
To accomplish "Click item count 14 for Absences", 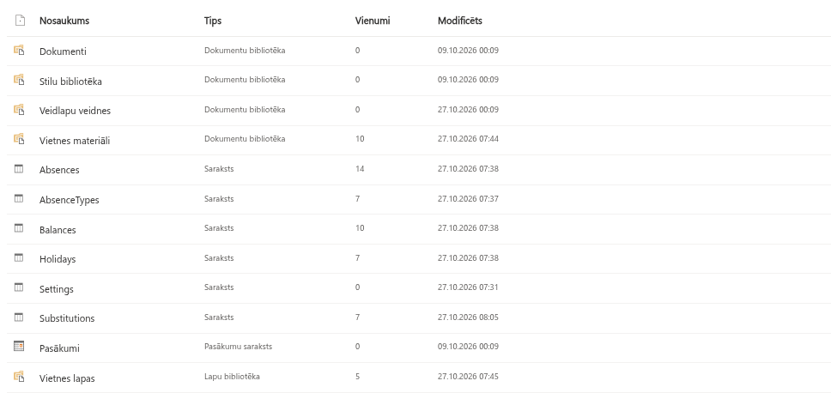I will (x=360, y=169).
